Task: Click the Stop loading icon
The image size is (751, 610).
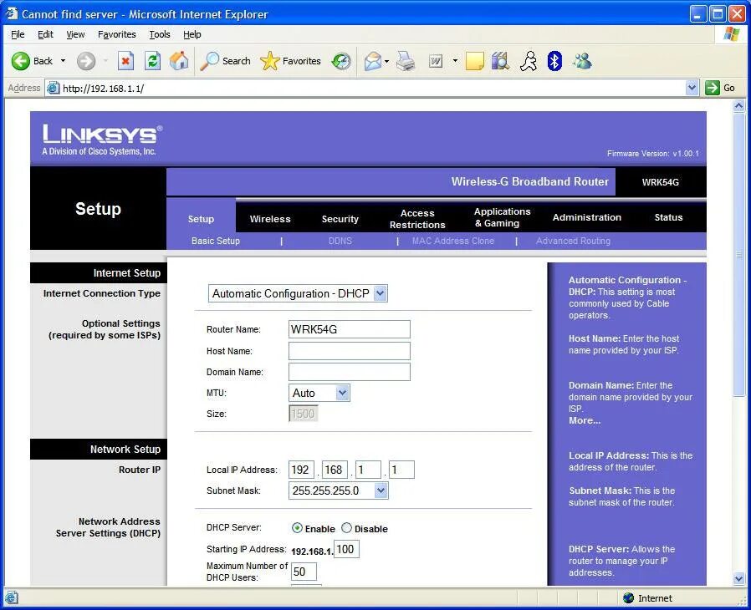Action: point(125,61)
